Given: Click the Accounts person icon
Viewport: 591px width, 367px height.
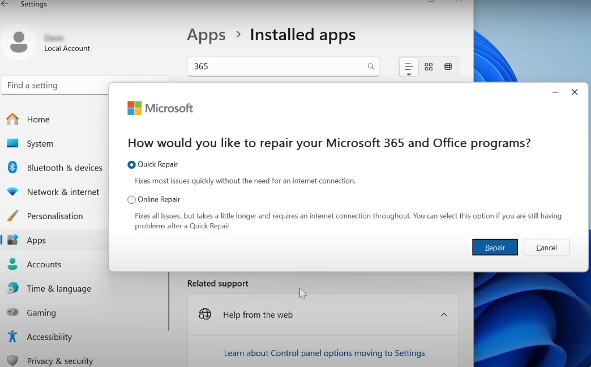Looking at the screenshot, I should coord(12,264).
